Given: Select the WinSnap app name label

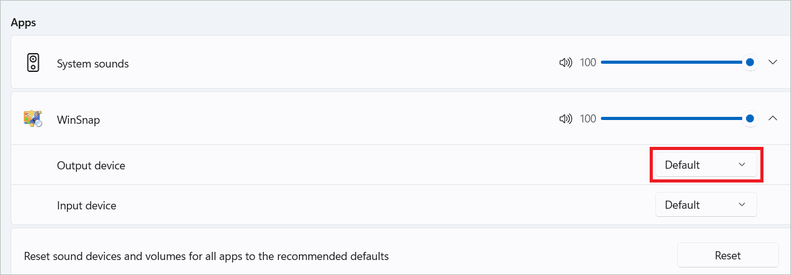Looking at the screenshot, I should pos(78,119).
